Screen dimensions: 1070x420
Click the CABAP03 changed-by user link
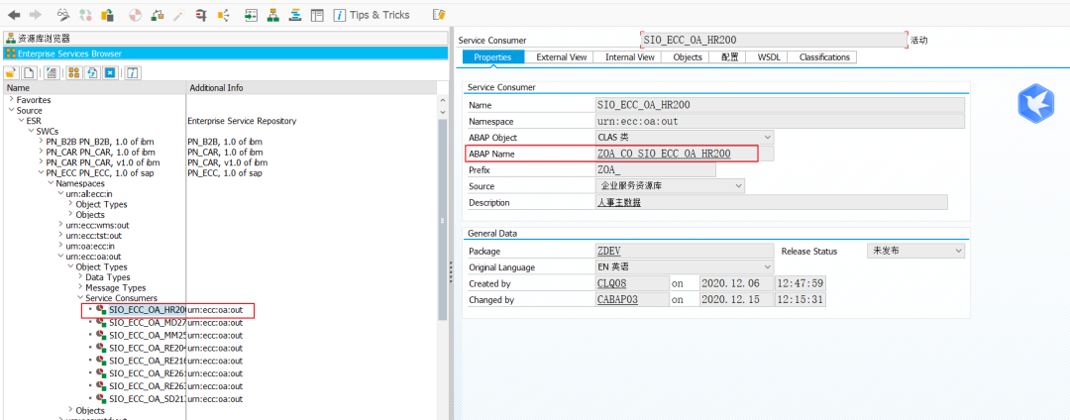pyautogui.click(x=617, y=300)
